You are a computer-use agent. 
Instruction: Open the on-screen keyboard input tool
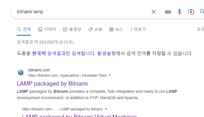[168, 12]
